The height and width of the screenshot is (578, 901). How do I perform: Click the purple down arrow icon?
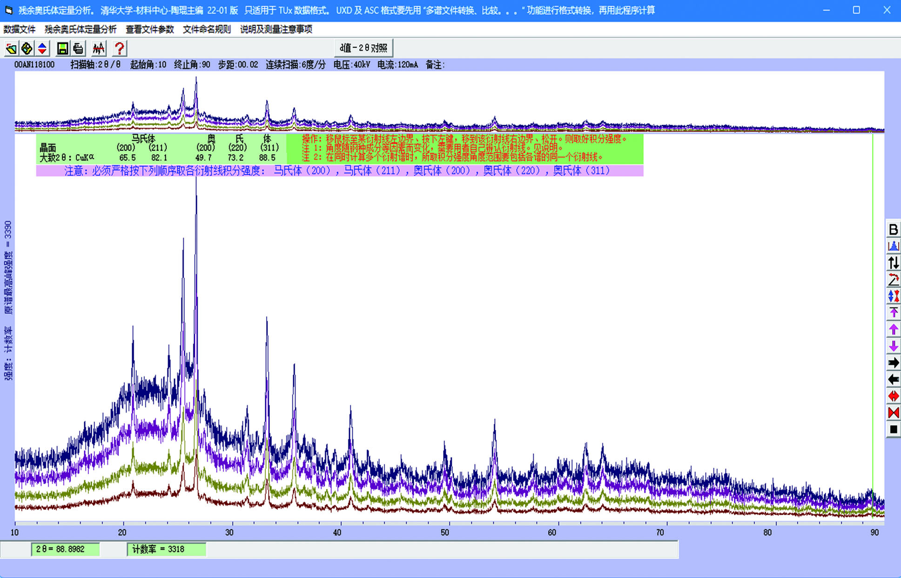pos(893,346)
